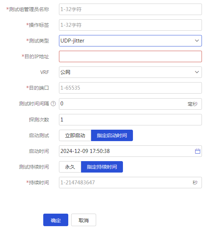Image resolution: width=218 pixels, height=229 pixels.
Task: Click the help icon beside 测试时间间隔
Action: (x=53, y=104)
